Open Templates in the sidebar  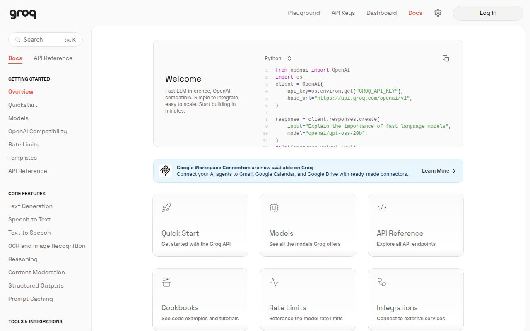(22, 158)
